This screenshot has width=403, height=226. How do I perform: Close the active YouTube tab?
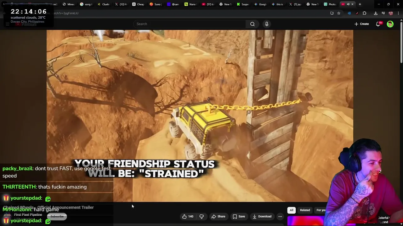point(352,4)
